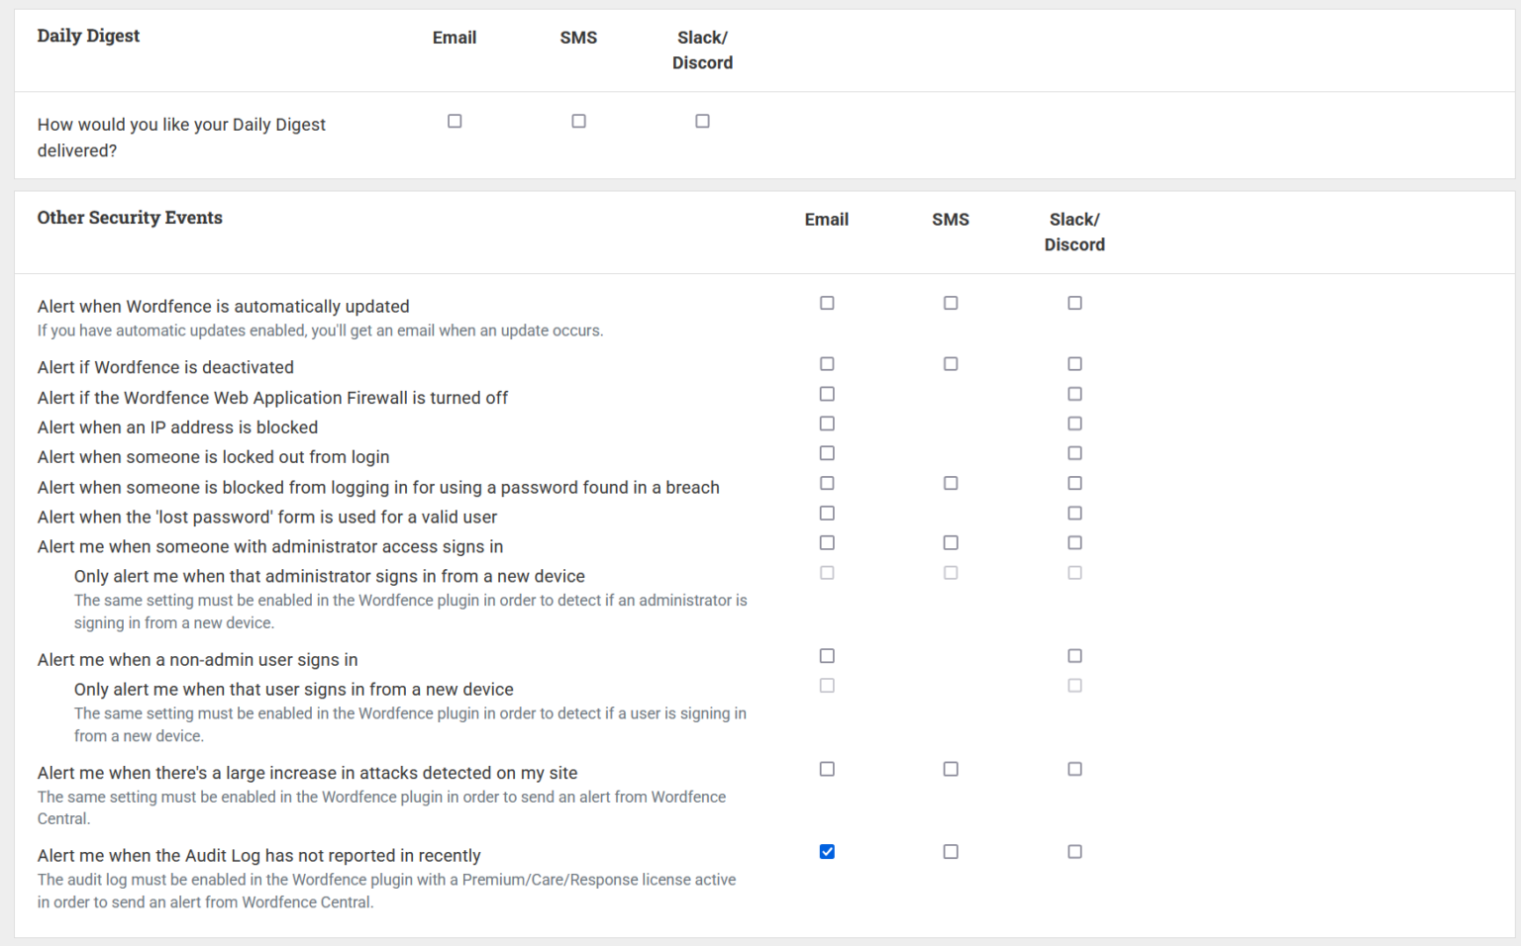Enable Slack/Discord delivery for Daily Digest
The width and height of the screenshot is (1521, 946).
(x=703, y=121)
